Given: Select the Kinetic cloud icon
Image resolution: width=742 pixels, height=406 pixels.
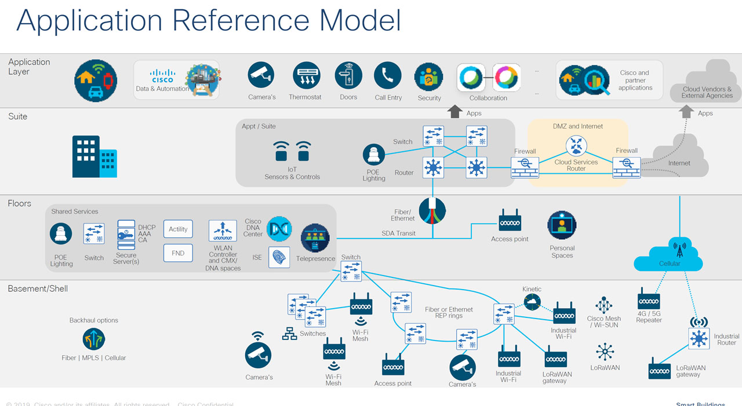Looking at the screenshot, I should click(x=532, y=301).
